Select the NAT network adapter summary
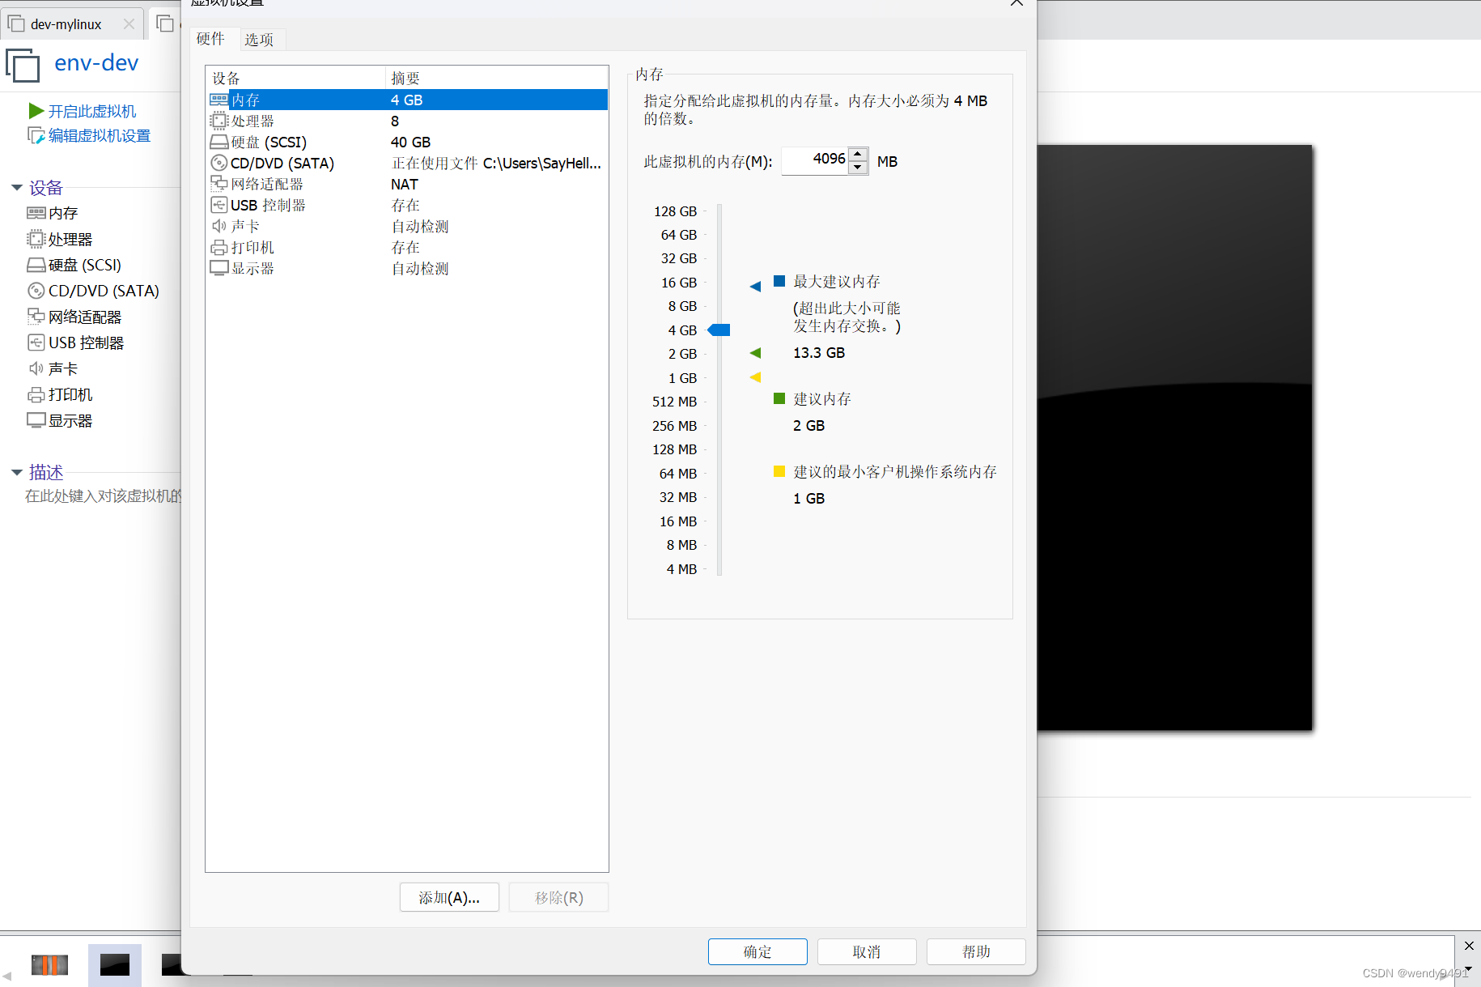This screenshot has width=1481, height=987. click(x=405, y=184)
